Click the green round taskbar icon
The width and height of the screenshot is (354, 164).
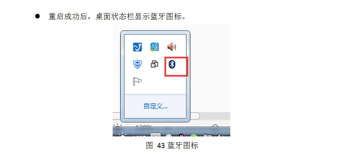pos(194,135)
